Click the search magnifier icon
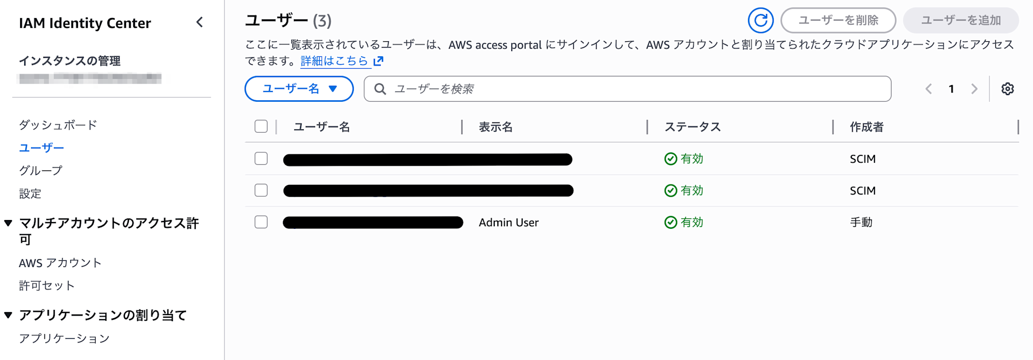The height and width of the screenshot is (360, 1033). coord(380,89)
